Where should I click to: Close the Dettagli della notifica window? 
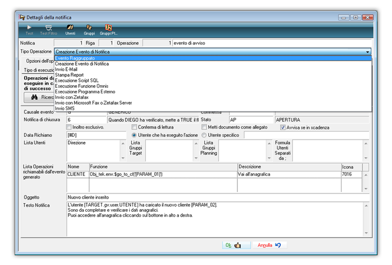coord(367,17)
